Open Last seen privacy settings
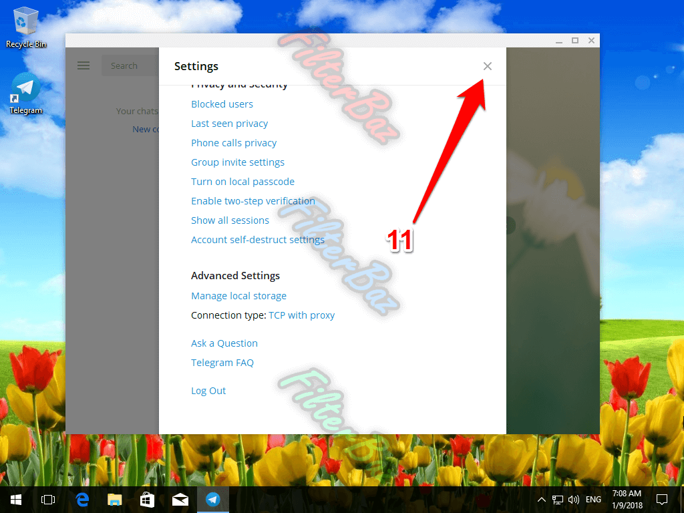This screenshot has width=684, height=513. (x=229, y=124)
